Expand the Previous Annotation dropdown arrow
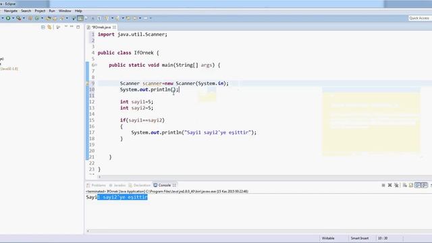The image size is (432, 243). point(123,18)
